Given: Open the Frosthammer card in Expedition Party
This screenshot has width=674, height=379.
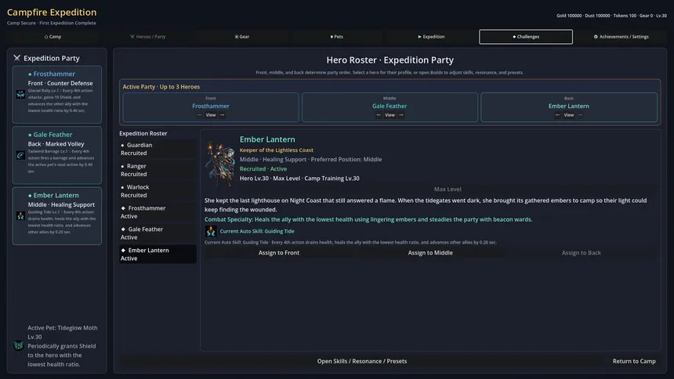Looking at the screenshot, I should (56, 95).
